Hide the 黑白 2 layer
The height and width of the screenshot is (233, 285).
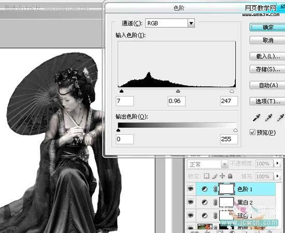click(x=190, y=202)
